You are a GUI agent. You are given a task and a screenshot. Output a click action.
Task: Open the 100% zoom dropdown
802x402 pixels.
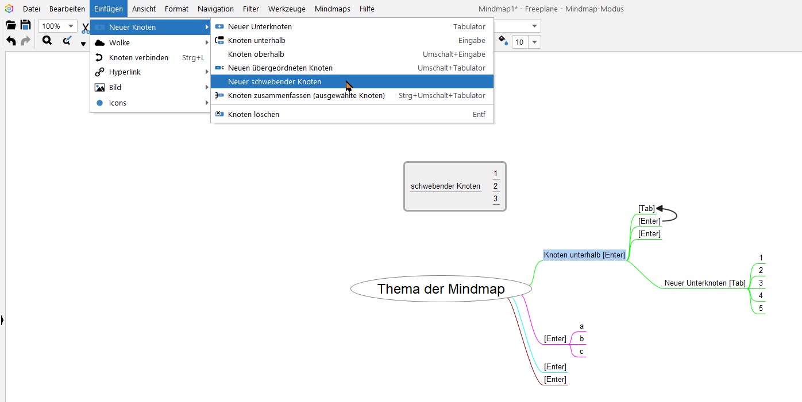coord(57,26)
